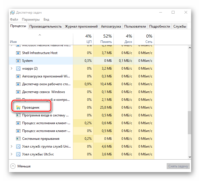Click the scrollbar up arrow in process list
Viewport: 200px width, 181px height.
(x=190, y=48)
